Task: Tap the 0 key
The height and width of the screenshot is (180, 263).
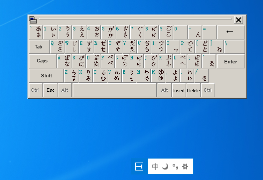Action: [180, 32]
